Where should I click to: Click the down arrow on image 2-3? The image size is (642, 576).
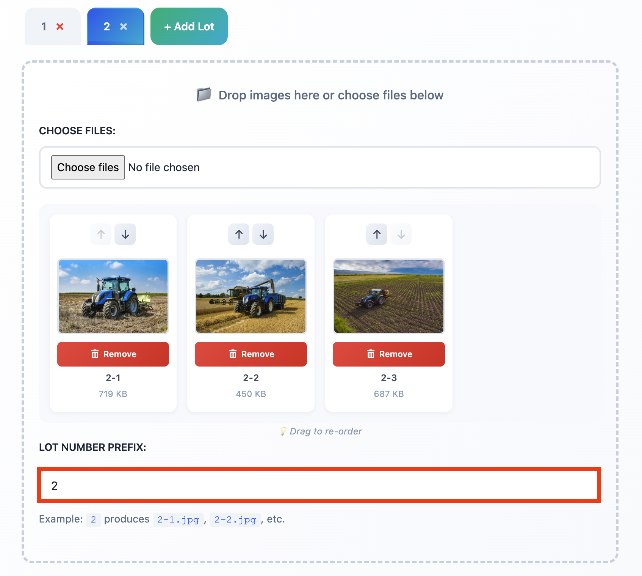pos(401,234)
